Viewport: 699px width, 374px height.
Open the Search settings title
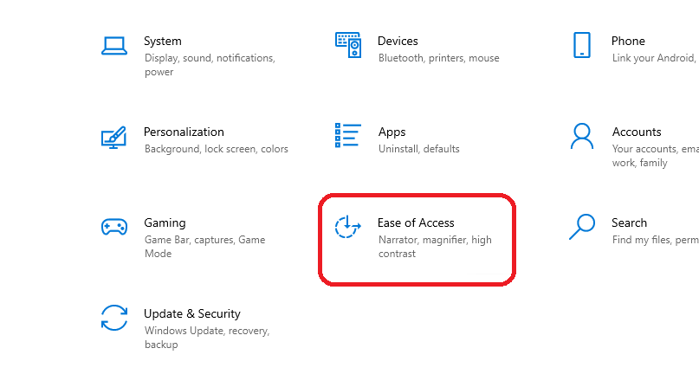pos(629,222)
